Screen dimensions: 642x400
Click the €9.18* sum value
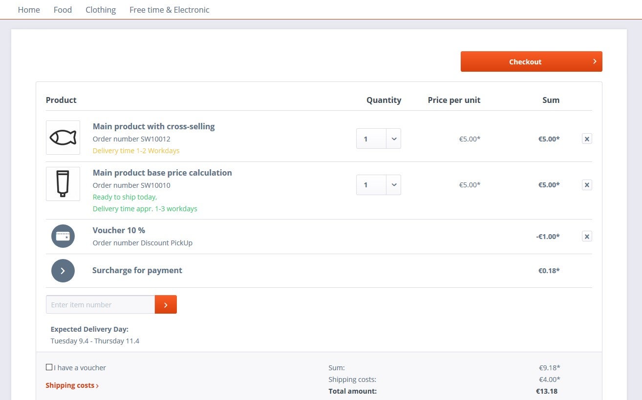549,368
